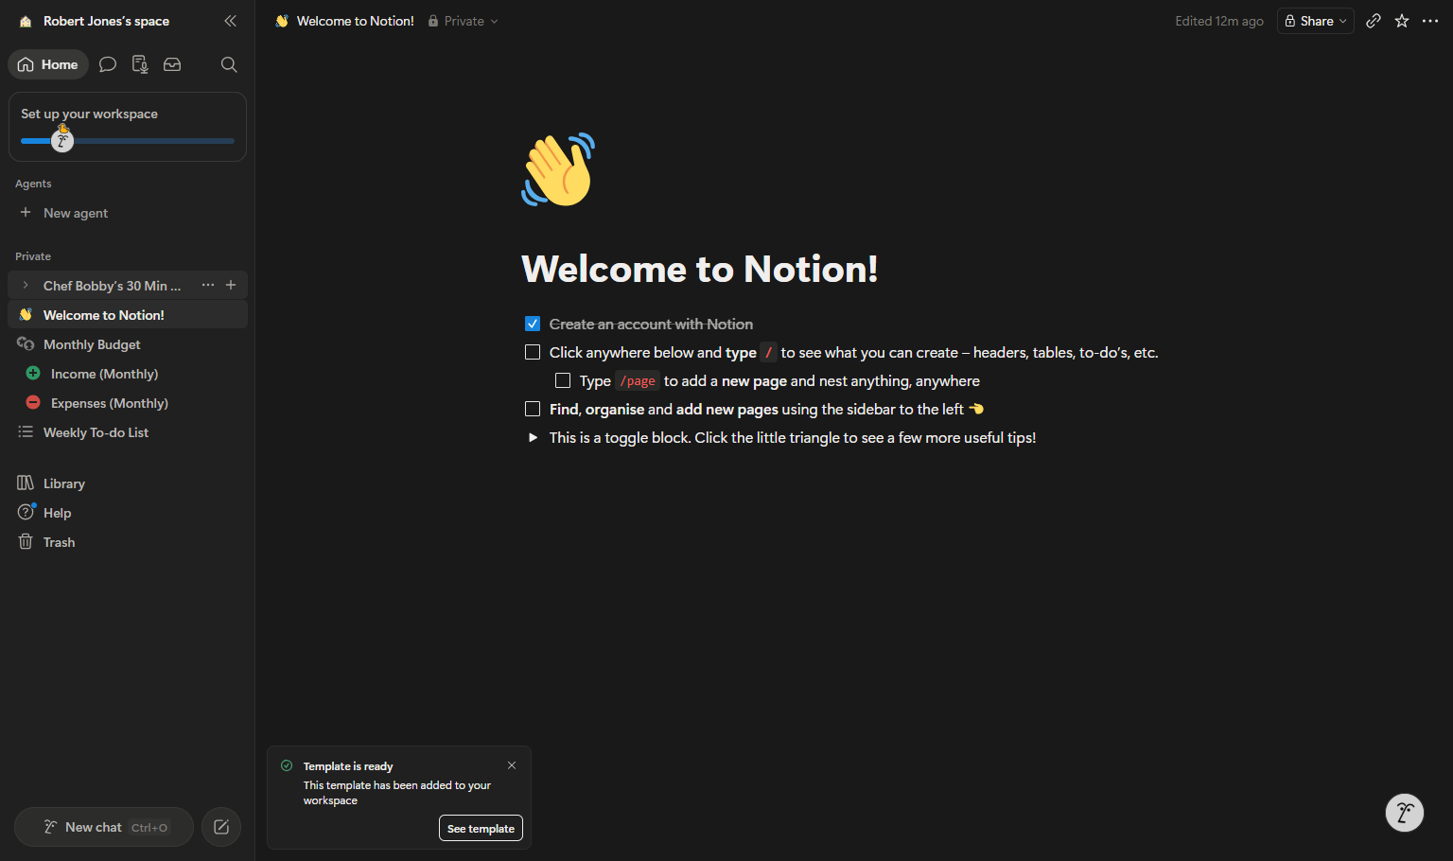Collapse the sidebar with double-chevron icon

pyautogui.click(x=230, y=21)
